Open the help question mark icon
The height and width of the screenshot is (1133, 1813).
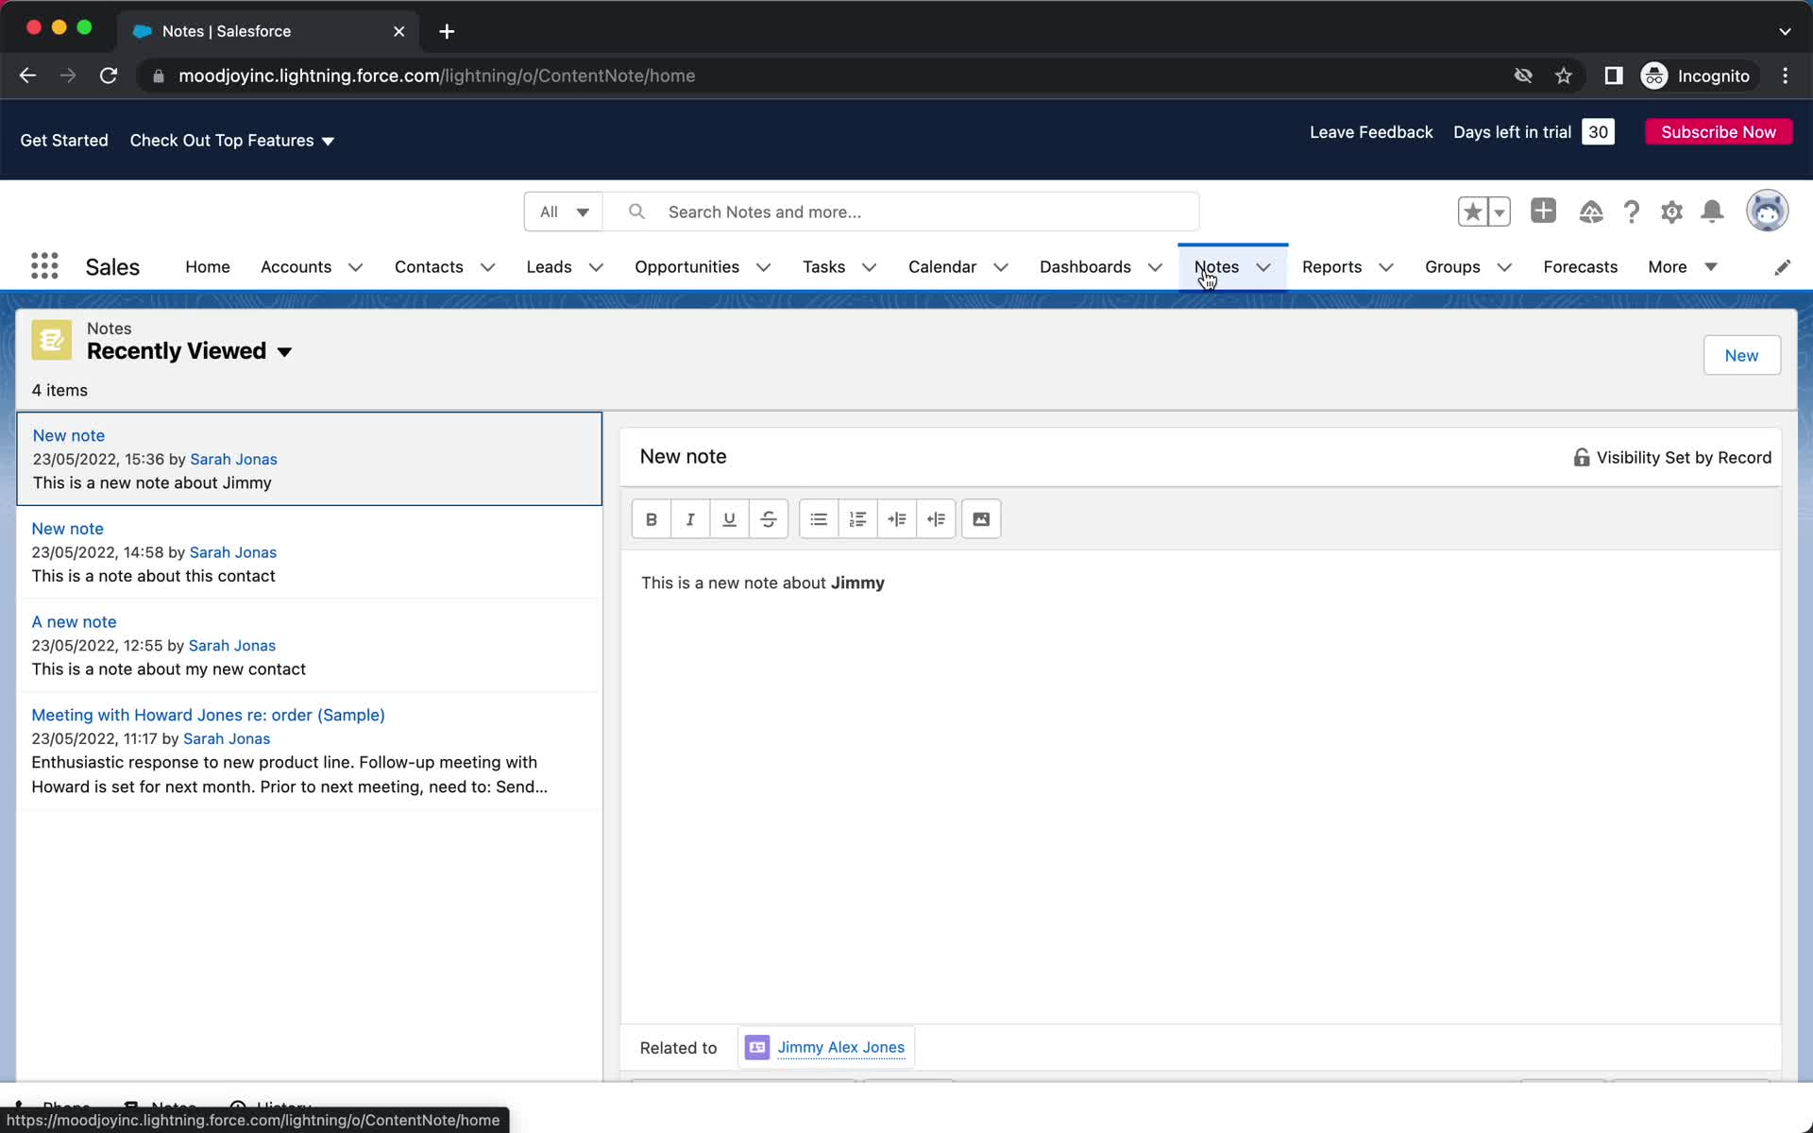tap(1632, 211)
